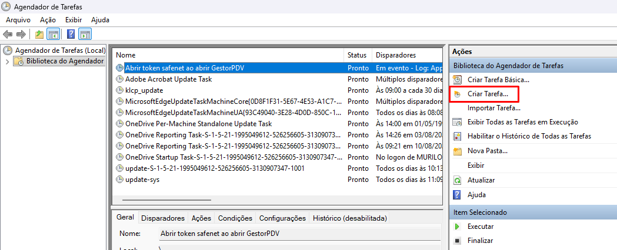Click the Finalizar stop icon
Viewport: 617px width, 250px height.
458,241
